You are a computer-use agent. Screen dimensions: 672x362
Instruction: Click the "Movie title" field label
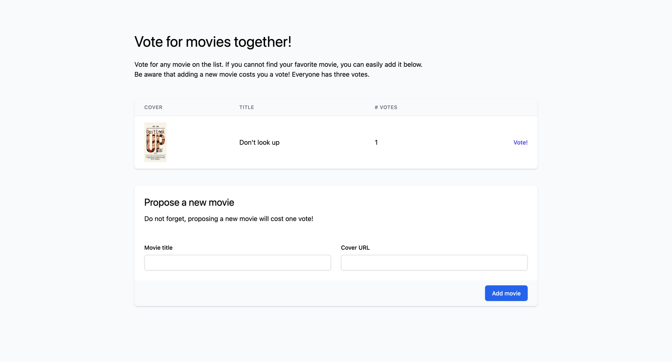[x=158, y=248]
